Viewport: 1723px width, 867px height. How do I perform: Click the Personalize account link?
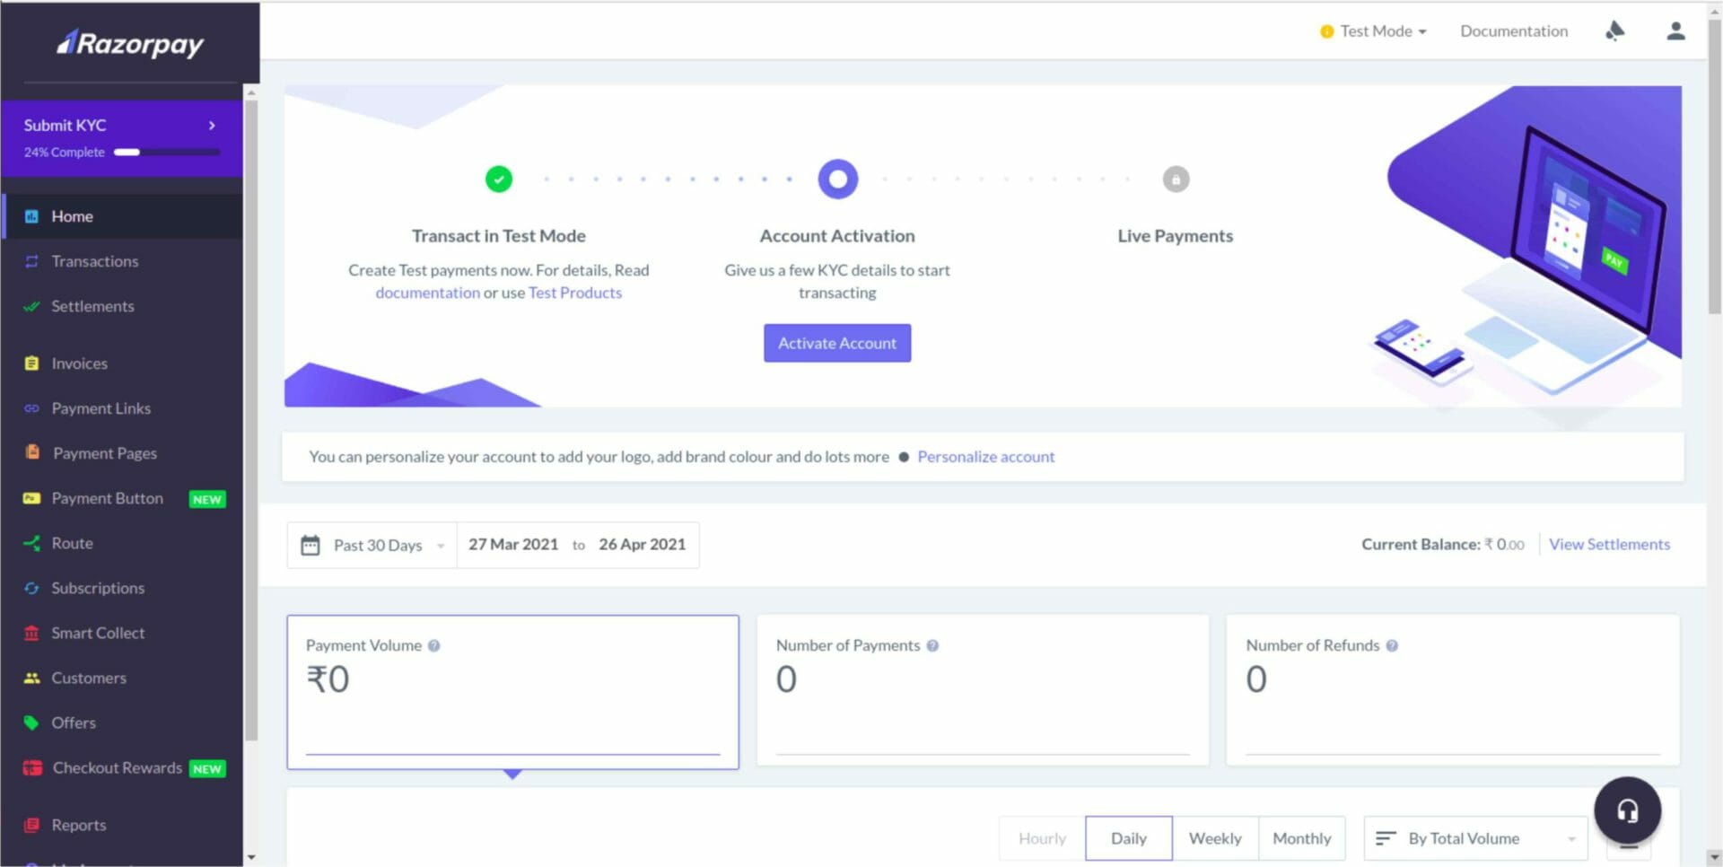coord(985,457)
